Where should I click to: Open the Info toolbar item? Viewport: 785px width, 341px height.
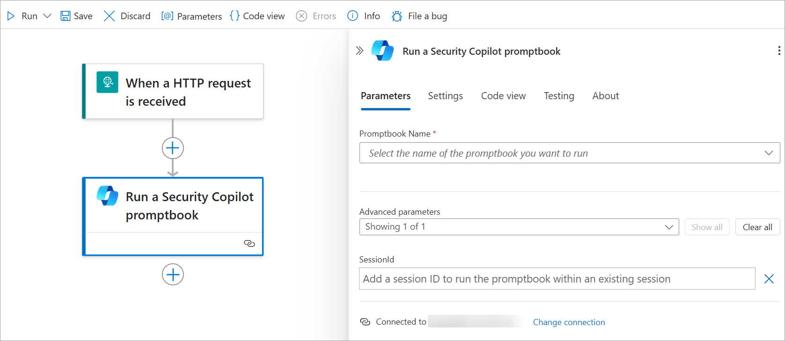click(364, 16)
